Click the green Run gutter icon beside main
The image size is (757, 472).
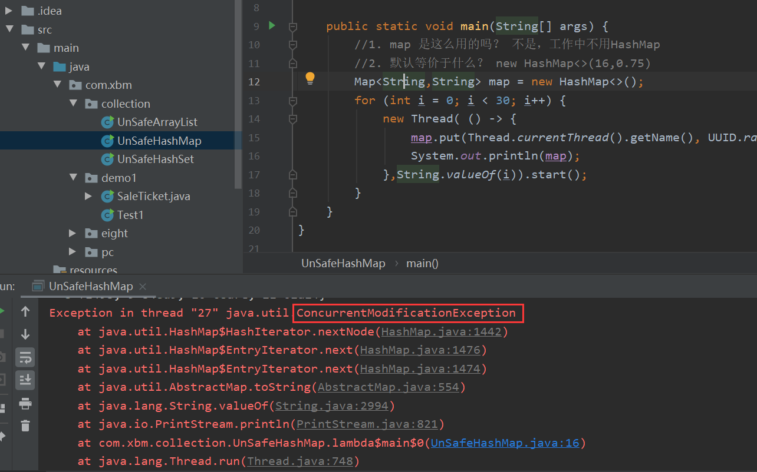coord(272,26)
